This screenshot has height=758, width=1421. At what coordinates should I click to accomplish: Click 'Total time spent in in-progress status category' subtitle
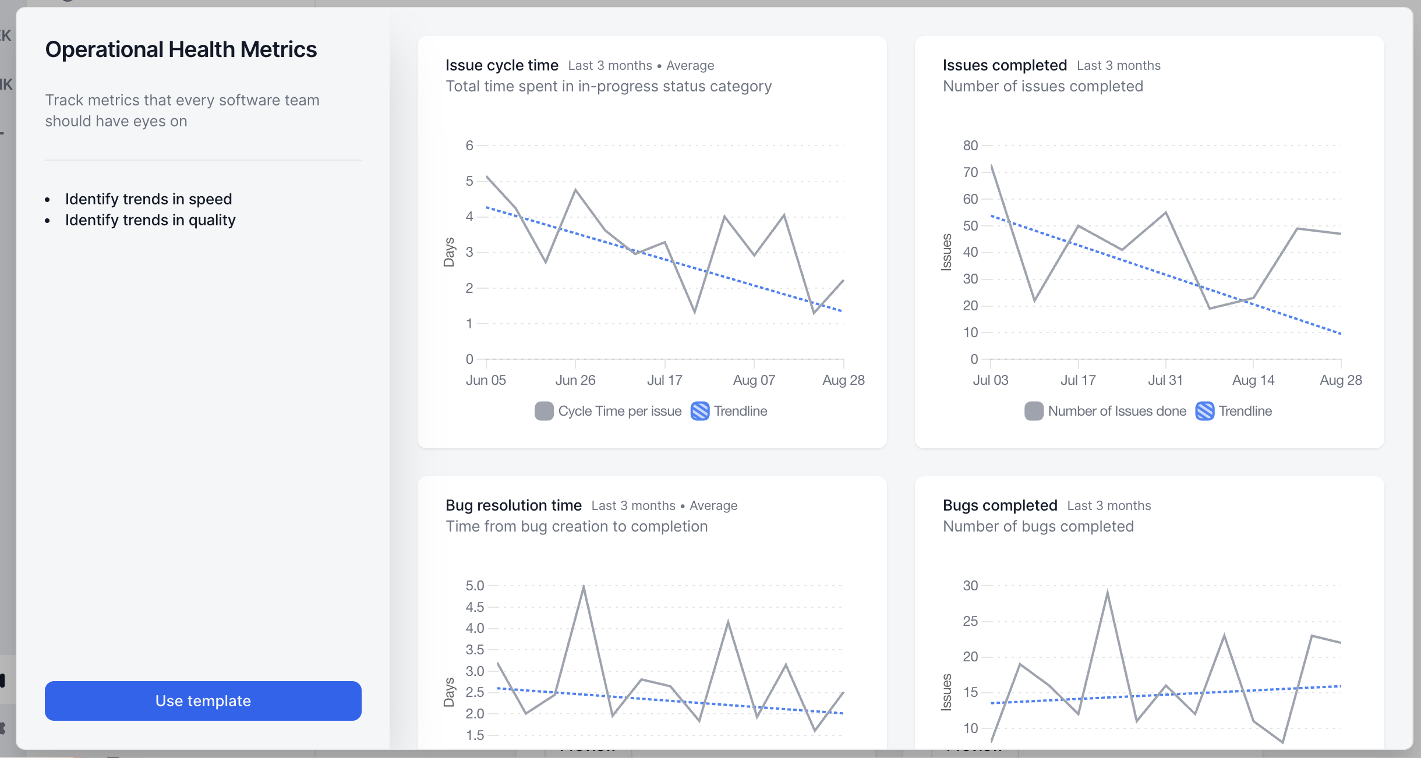pos(609,86)
